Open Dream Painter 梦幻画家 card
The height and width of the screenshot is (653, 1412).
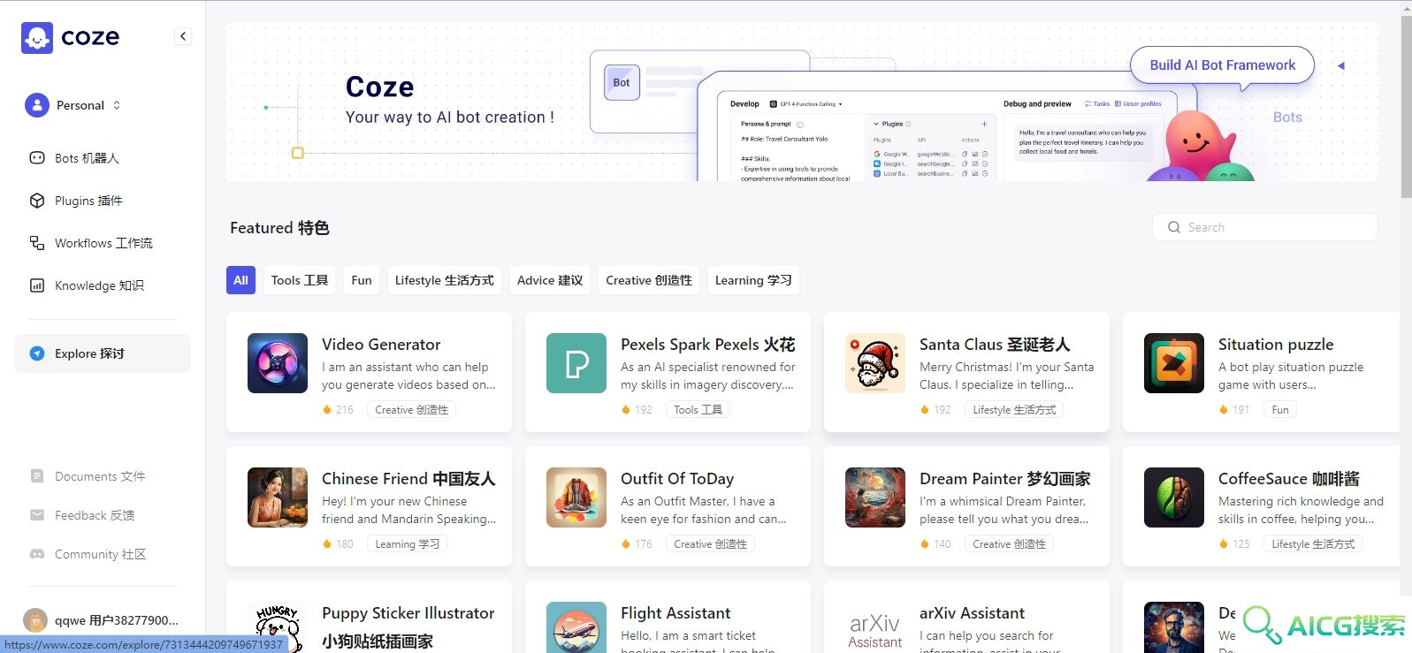click(966, 506)
